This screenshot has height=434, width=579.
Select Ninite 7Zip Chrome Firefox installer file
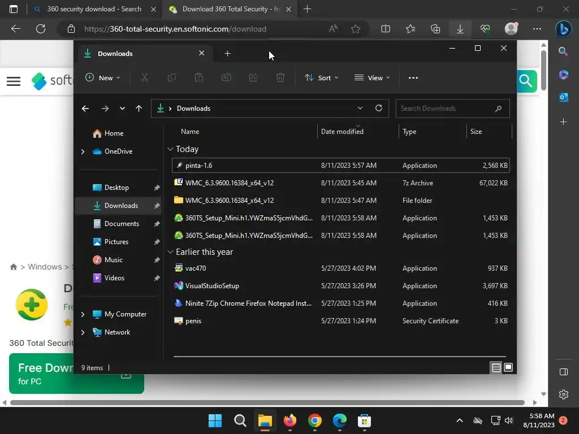point(341,303)
